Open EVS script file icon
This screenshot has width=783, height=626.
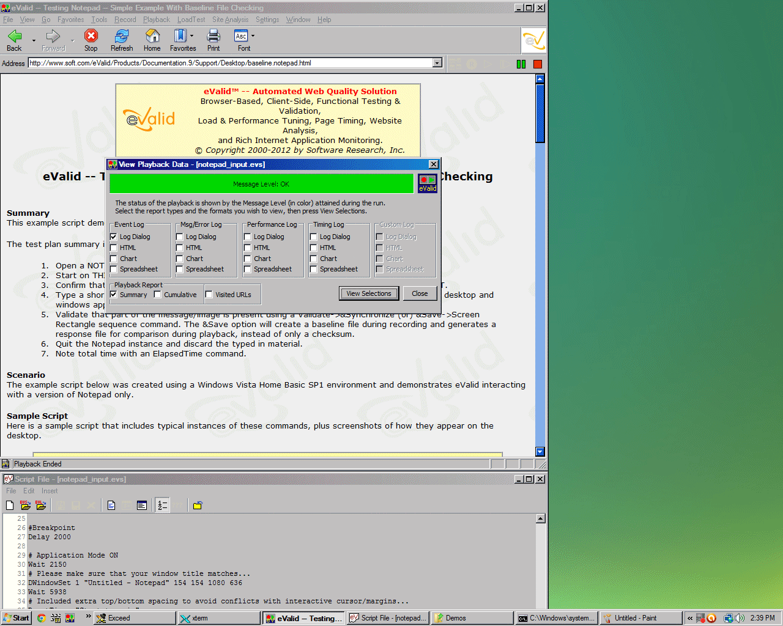pyautogui.click(x=25, y=505)
